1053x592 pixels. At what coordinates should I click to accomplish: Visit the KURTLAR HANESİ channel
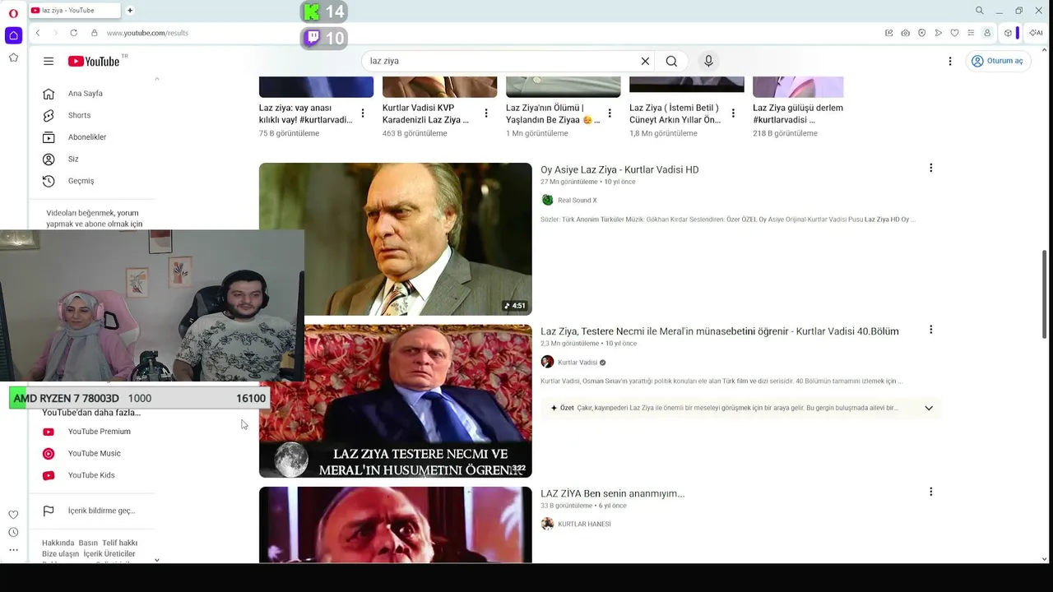tap(584, 525)
